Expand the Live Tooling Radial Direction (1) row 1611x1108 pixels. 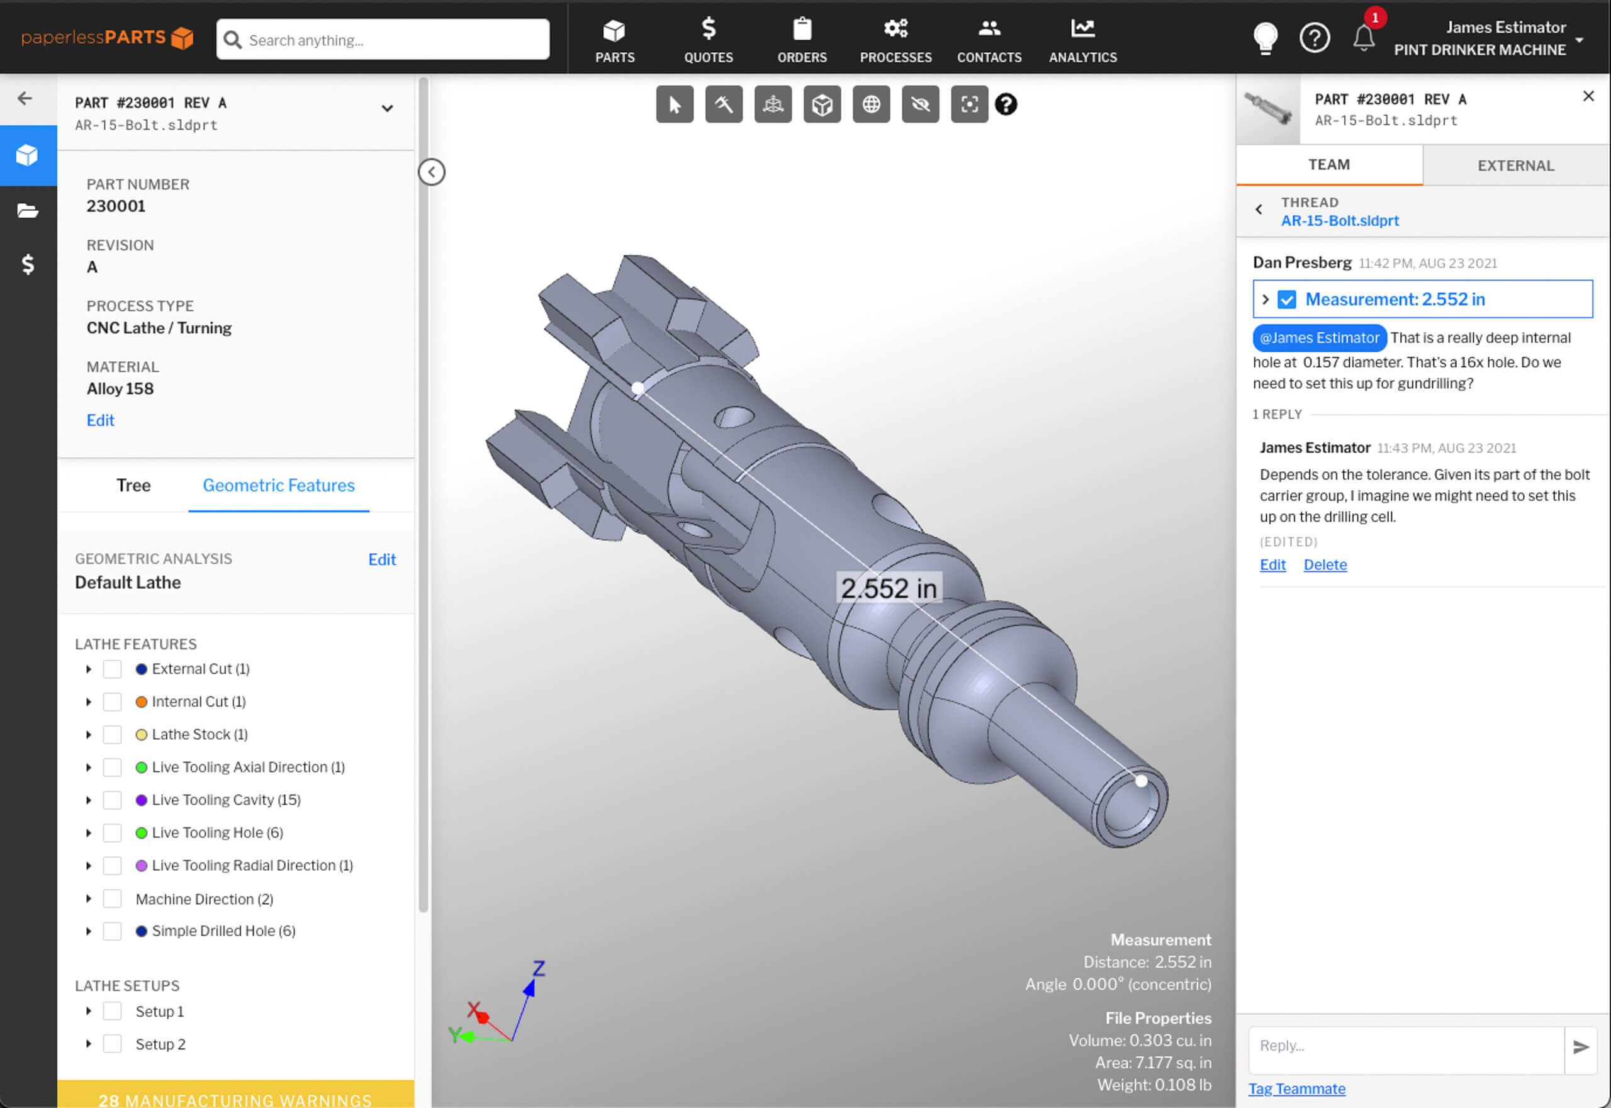coord(88,866)
